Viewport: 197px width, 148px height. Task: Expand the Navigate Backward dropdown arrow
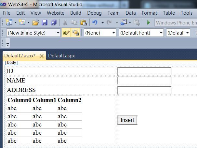[130, 23]
